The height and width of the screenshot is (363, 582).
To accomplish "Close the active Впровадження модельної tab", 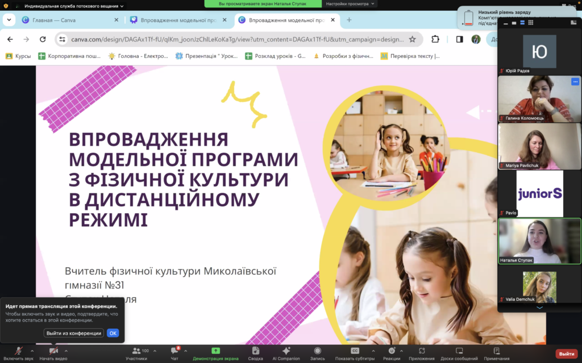I will tap(332, 20).
